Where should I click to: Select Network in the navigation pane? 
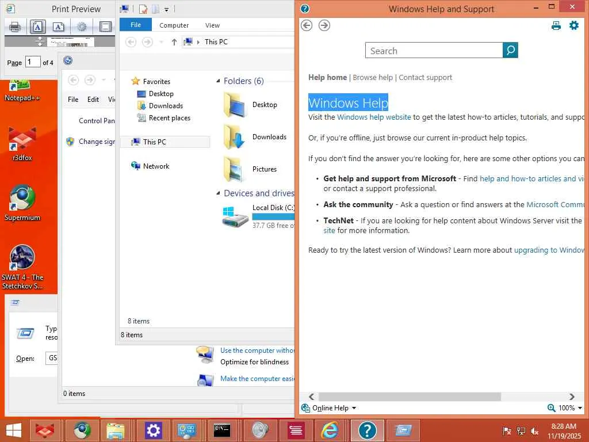156,166
